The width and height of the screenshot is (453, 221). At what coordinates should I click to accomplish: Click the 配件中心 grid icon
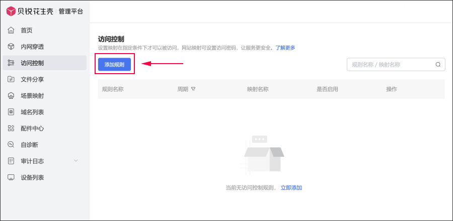[11, 128]
